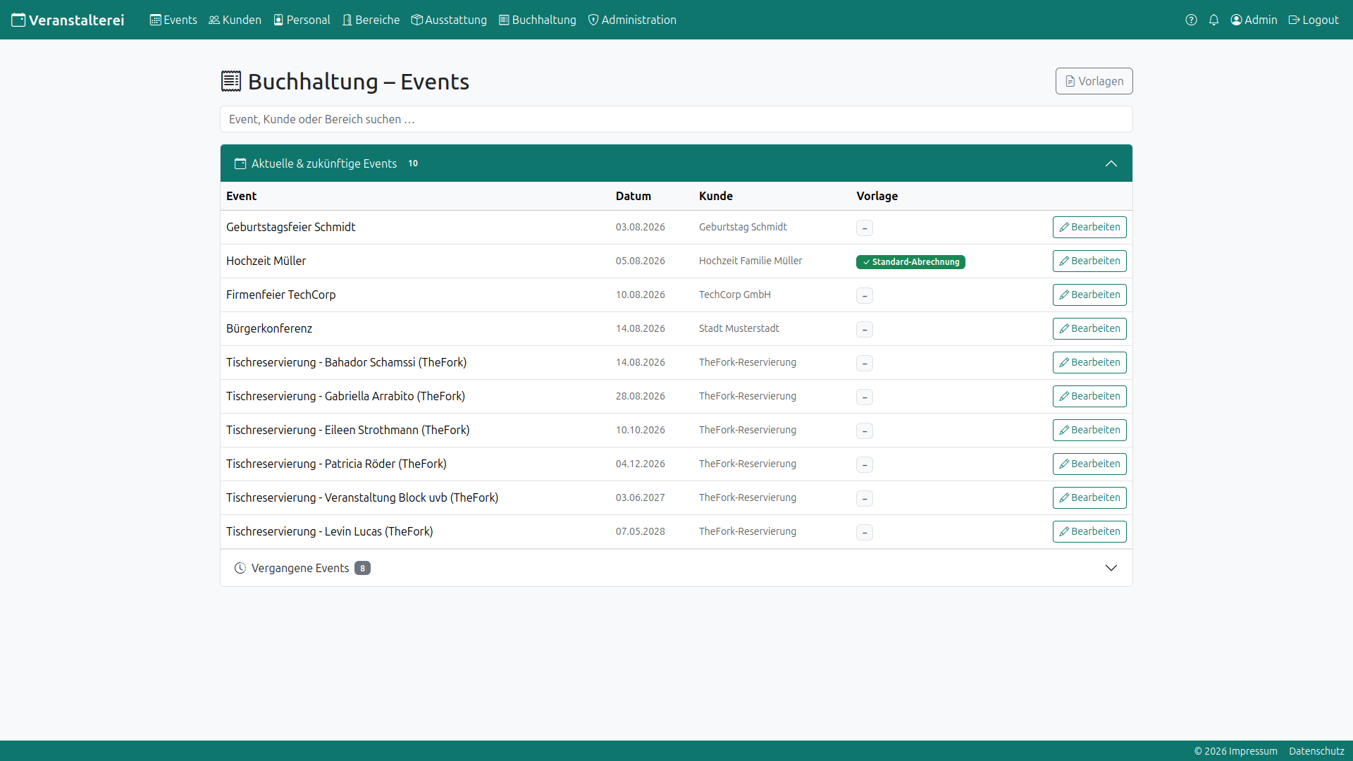The height and width of the screenshot is (761, 1353).
Task: Click customer Hochzeit Familie Müller
Action: pos(750,261)
